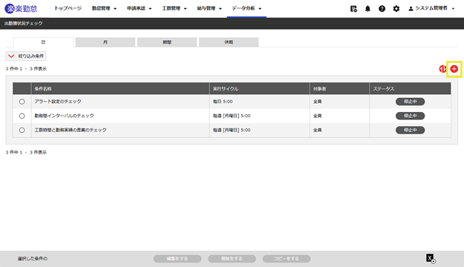Viewport: 464px width, 267px height.
Task: Switch to the 日 tab
Action: [x=43, y=42]
